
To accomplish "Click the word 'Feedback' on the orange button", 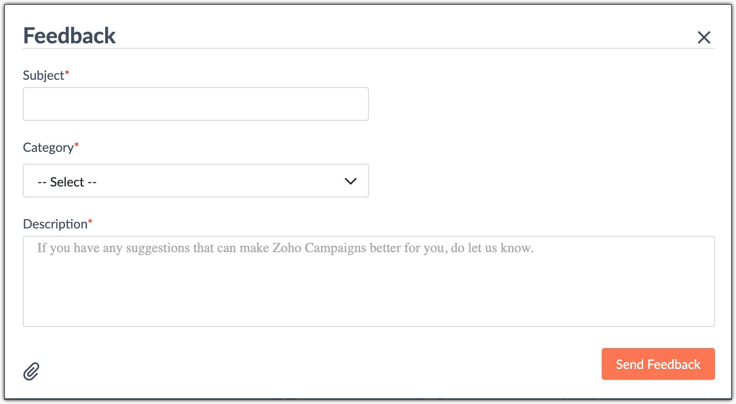I will pyautogui.click(x=674, y=364).
